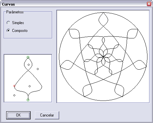Screen dimensions: 153x123
Task: Click the Parâmetros group label
Action: click(15, 12)
